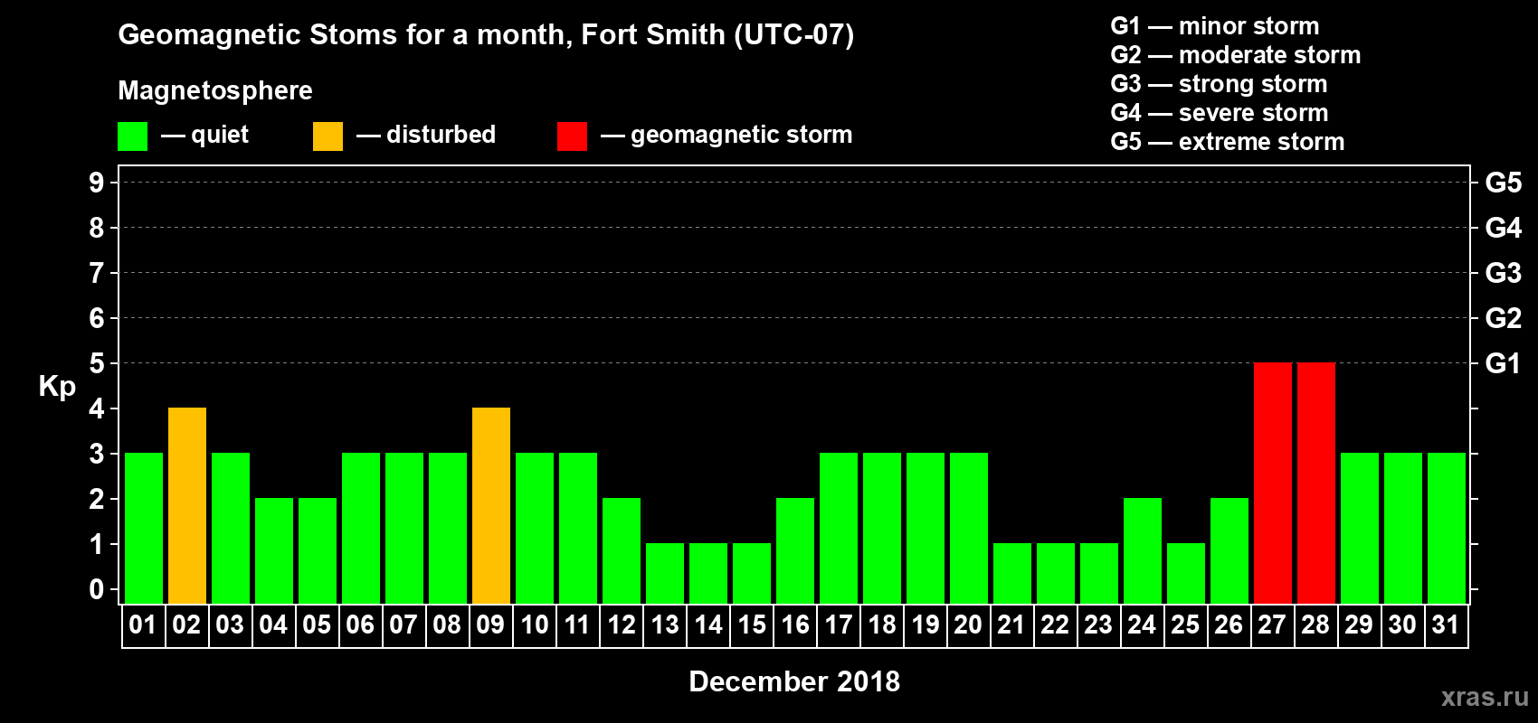Click the y-axis value '5'
The image size is (1538, 723).
click(97, 363)
